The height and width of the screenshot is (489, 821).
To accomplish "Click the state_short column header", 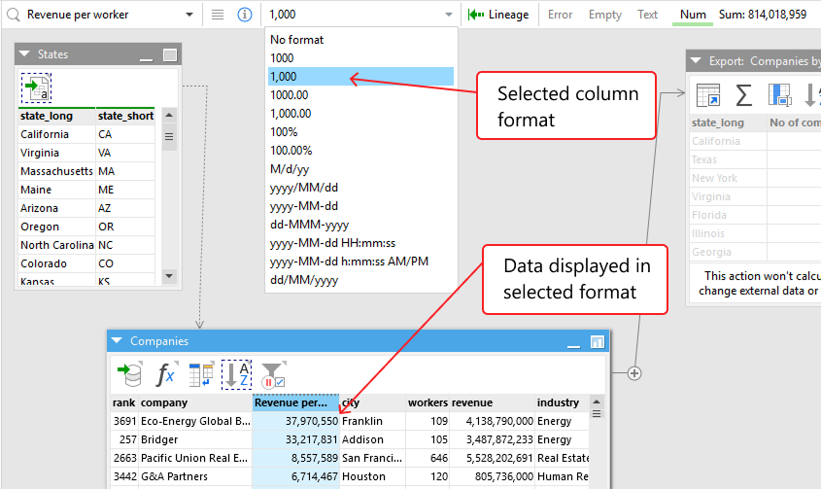I will point(125,116).
